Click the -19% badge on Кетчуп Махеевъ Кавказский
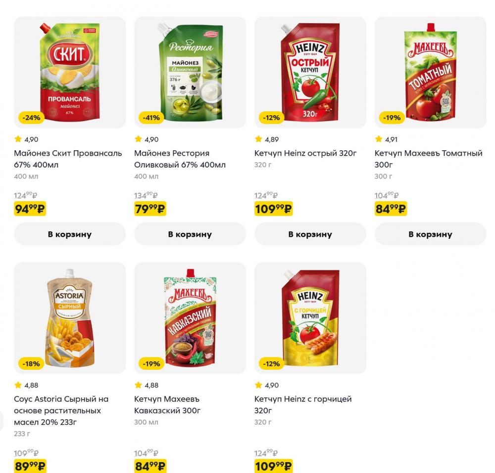The width and height of the screenshot is (495, 473). (x=150, y=364)
